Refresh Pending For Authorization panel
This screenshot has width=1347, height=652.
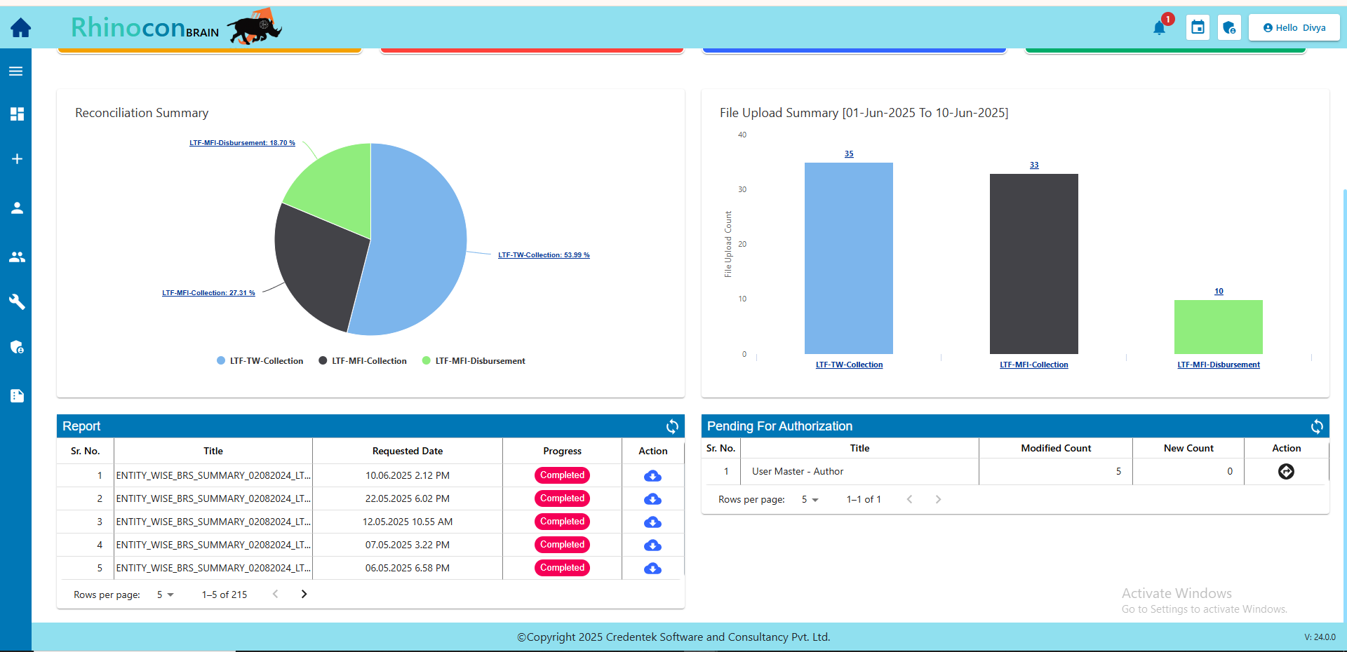coord(1316,426)
